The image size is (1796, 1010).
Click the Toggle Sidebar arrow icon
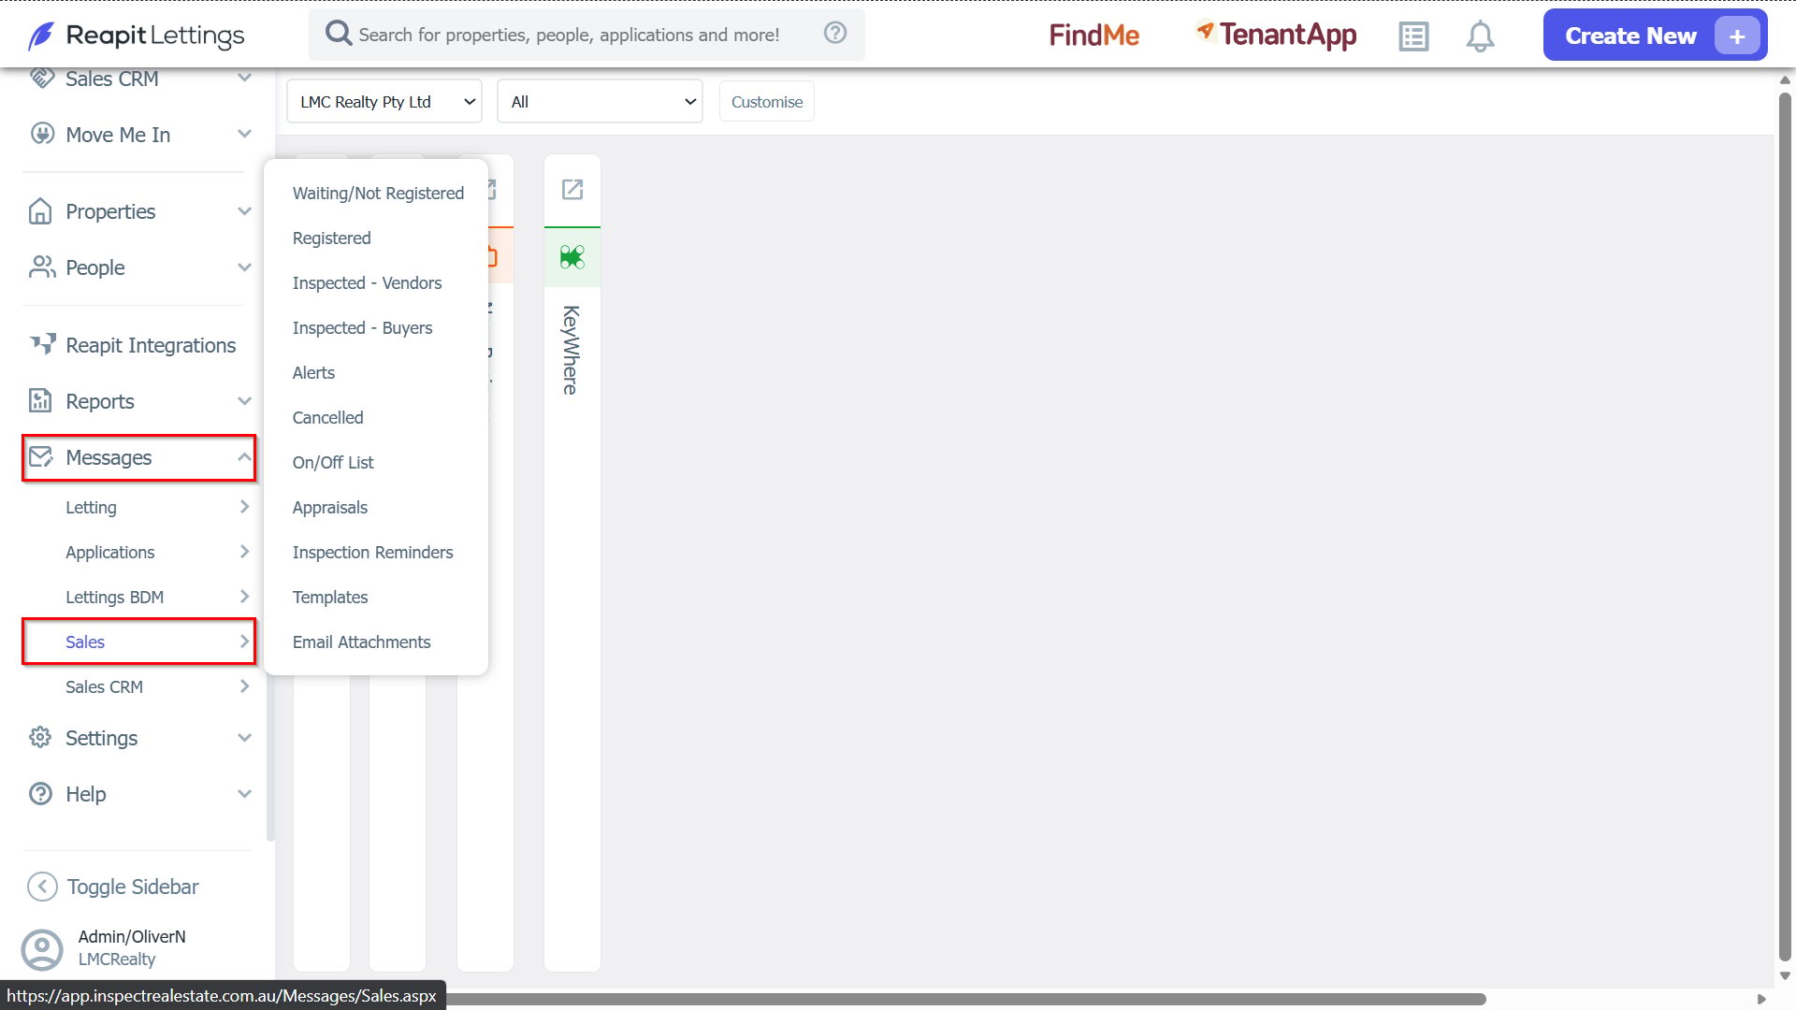coord(42,887)
